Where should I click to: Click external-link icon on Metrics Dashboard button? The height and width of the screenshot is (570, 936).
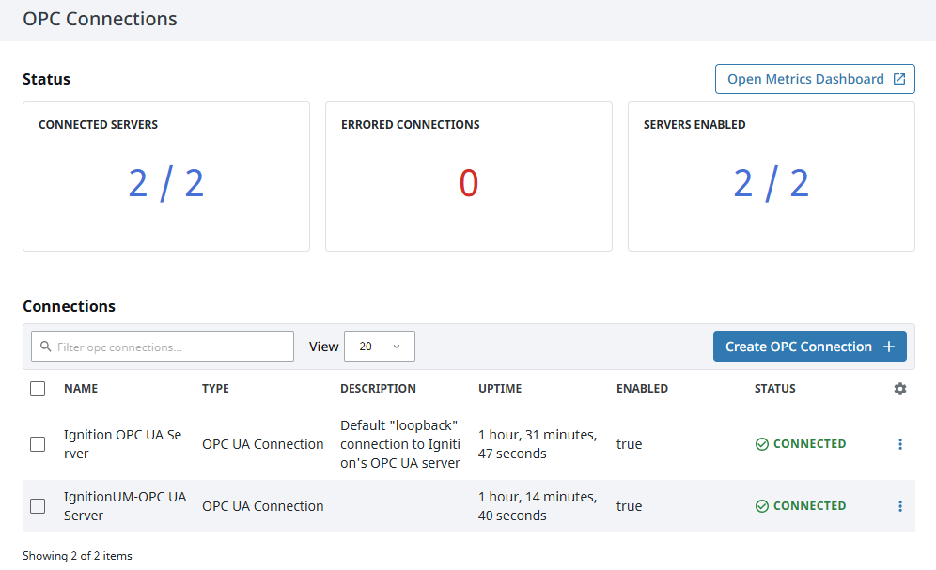click(x=899, y=79)
